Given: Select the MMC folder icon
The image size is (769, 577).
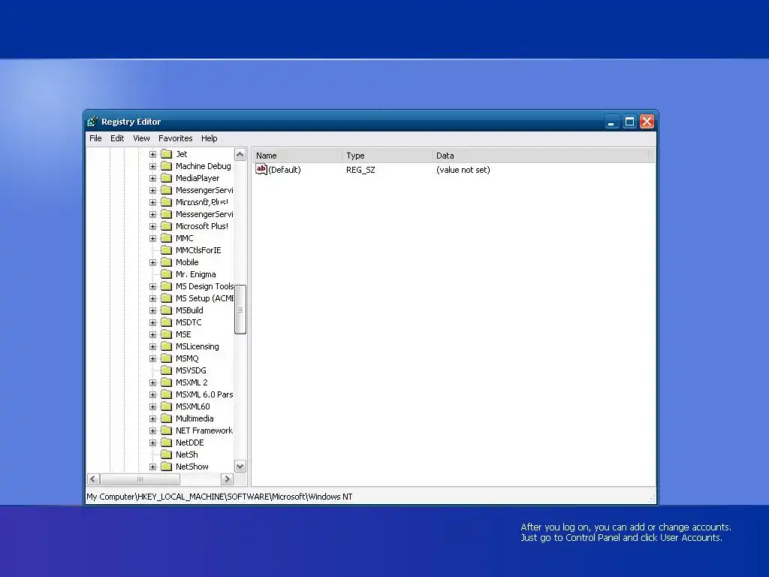Looking at the screenshot, I should (167, 238).
